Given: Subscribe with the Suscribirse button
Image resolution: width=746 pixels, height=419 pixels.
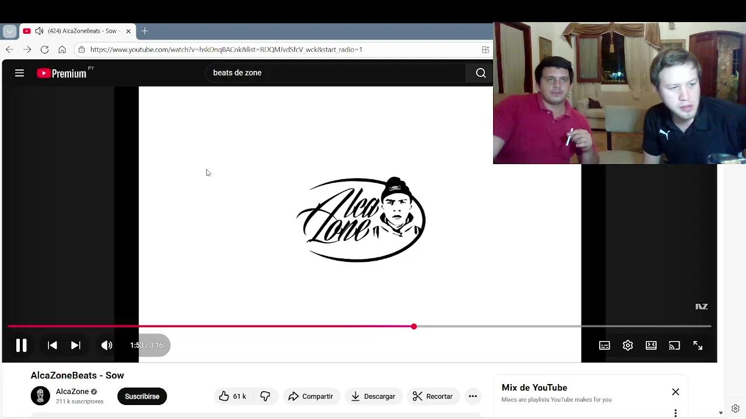Looking at the screenshot, I should (x=142, y=396).
